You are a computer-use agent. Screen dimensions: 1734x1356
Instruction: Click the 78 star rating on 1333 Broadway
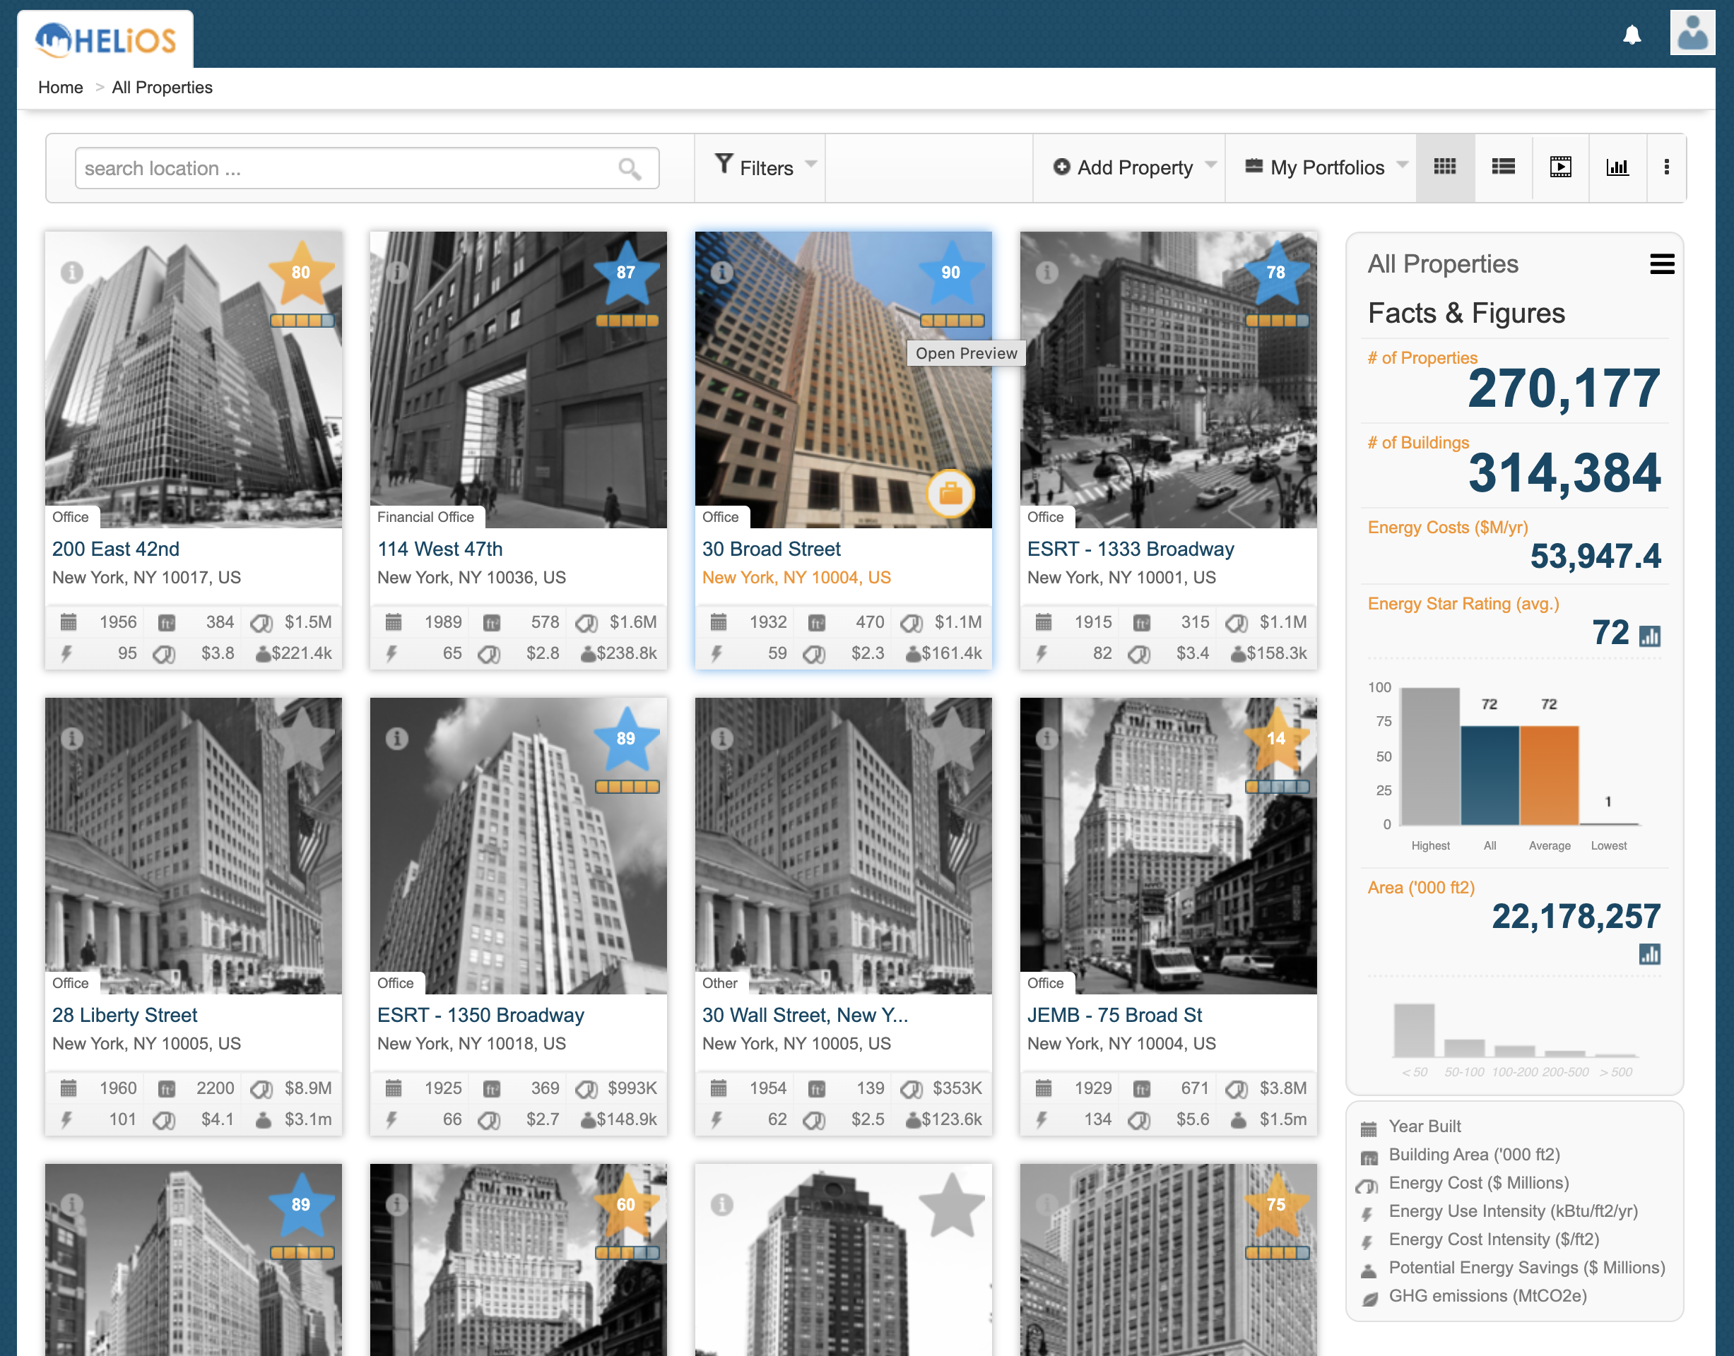pyautogui.click(x=1275, y=273)
